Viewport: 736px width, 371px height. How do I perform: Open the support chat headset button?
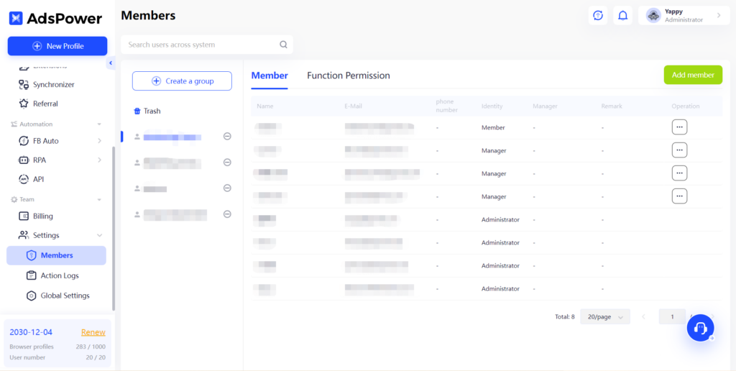[700, 328]
